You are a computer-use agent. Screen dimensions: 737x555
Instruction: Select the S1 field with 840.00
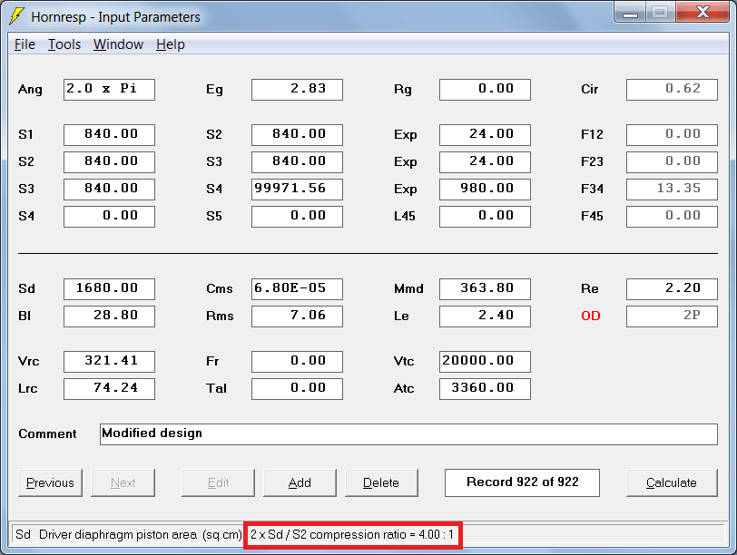(109, 135)
